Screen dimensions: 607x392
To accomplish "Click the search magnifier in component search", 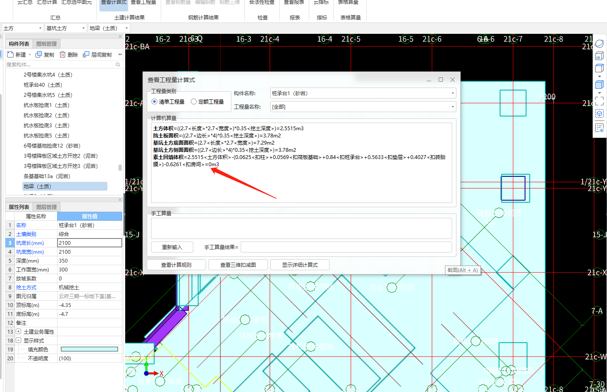I will tap(118, 65).
